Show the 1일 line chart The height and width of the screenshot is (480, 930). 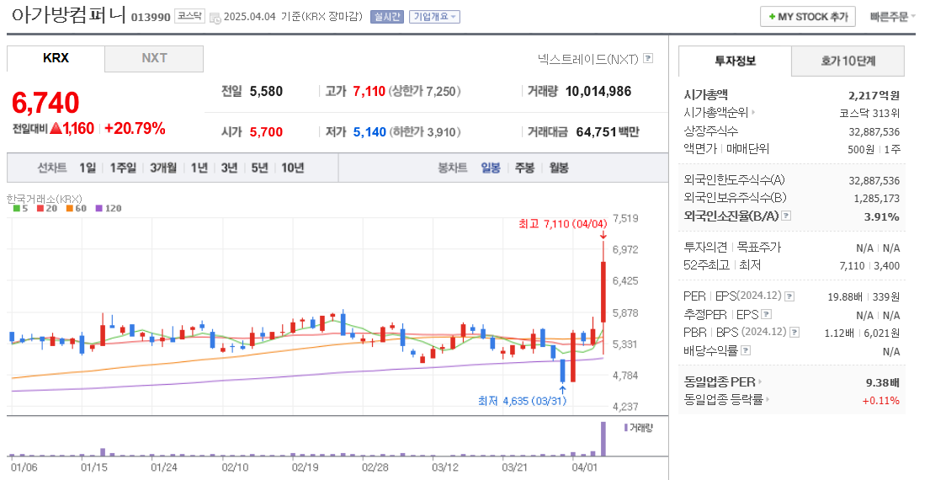(x=88, y=168)
